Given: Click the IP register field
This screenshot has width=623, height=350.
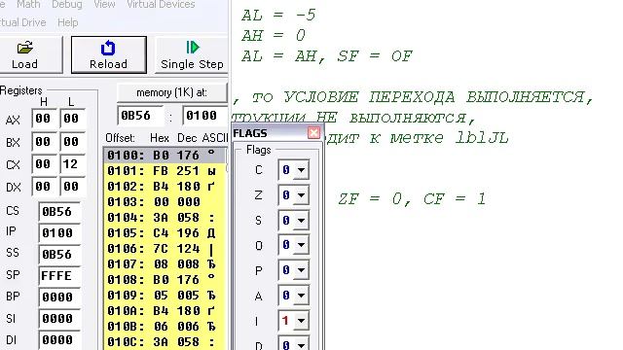Looking at the screenshot, I should 59,233.
